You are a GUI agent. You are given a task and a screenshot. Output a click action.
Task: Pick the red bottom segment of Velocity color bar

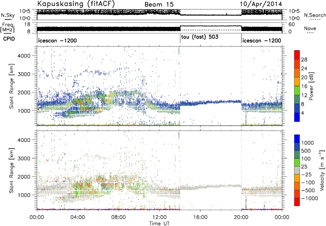tap(297, 202)
